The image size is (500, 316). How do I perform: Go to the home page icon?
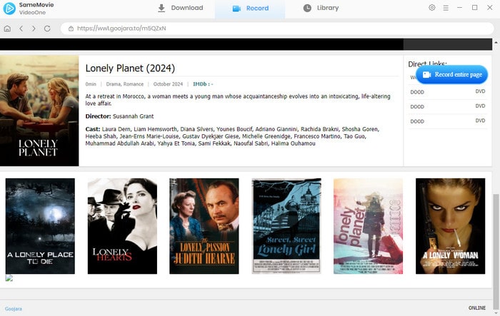pos(7,29)
